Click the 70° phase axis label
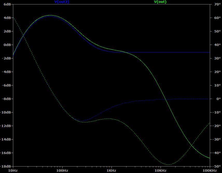Image resolution: width=222 pixels, height=173 pixels. pyautogui.click(x=216, y=4)
